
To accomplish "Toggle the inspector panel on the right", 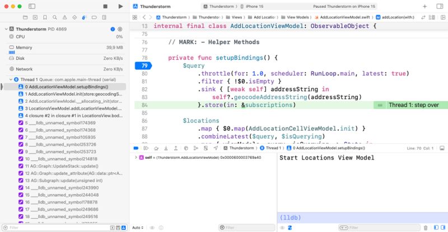I will point(440,6).
